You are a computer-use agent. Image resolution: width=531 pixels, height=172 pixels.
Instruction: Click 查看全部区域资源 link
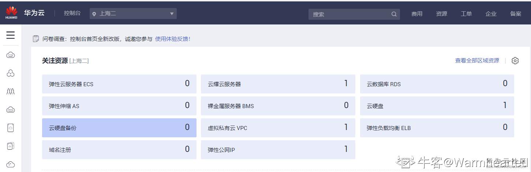pos(477,61)
